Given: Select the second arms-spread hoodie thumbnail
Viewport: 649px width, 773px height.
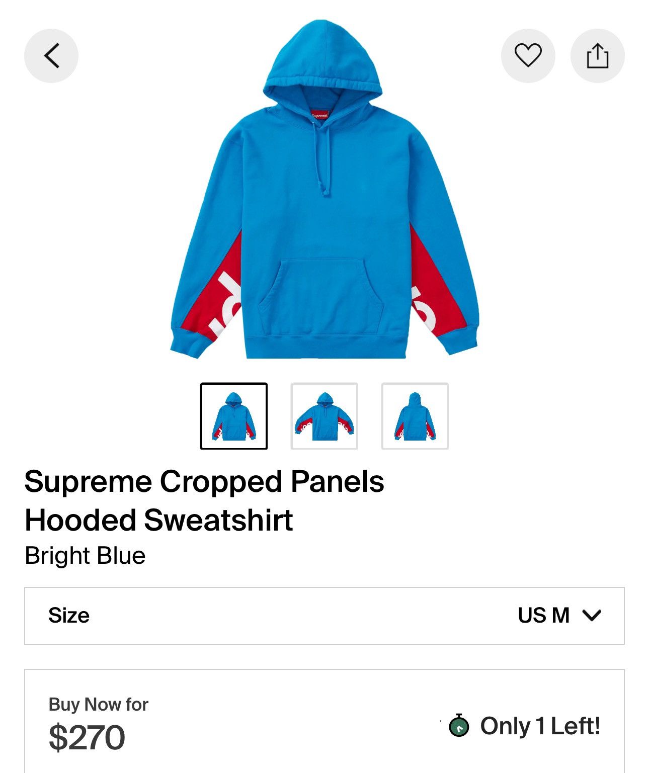Looking at the screenshot, I should coord(324,416).
